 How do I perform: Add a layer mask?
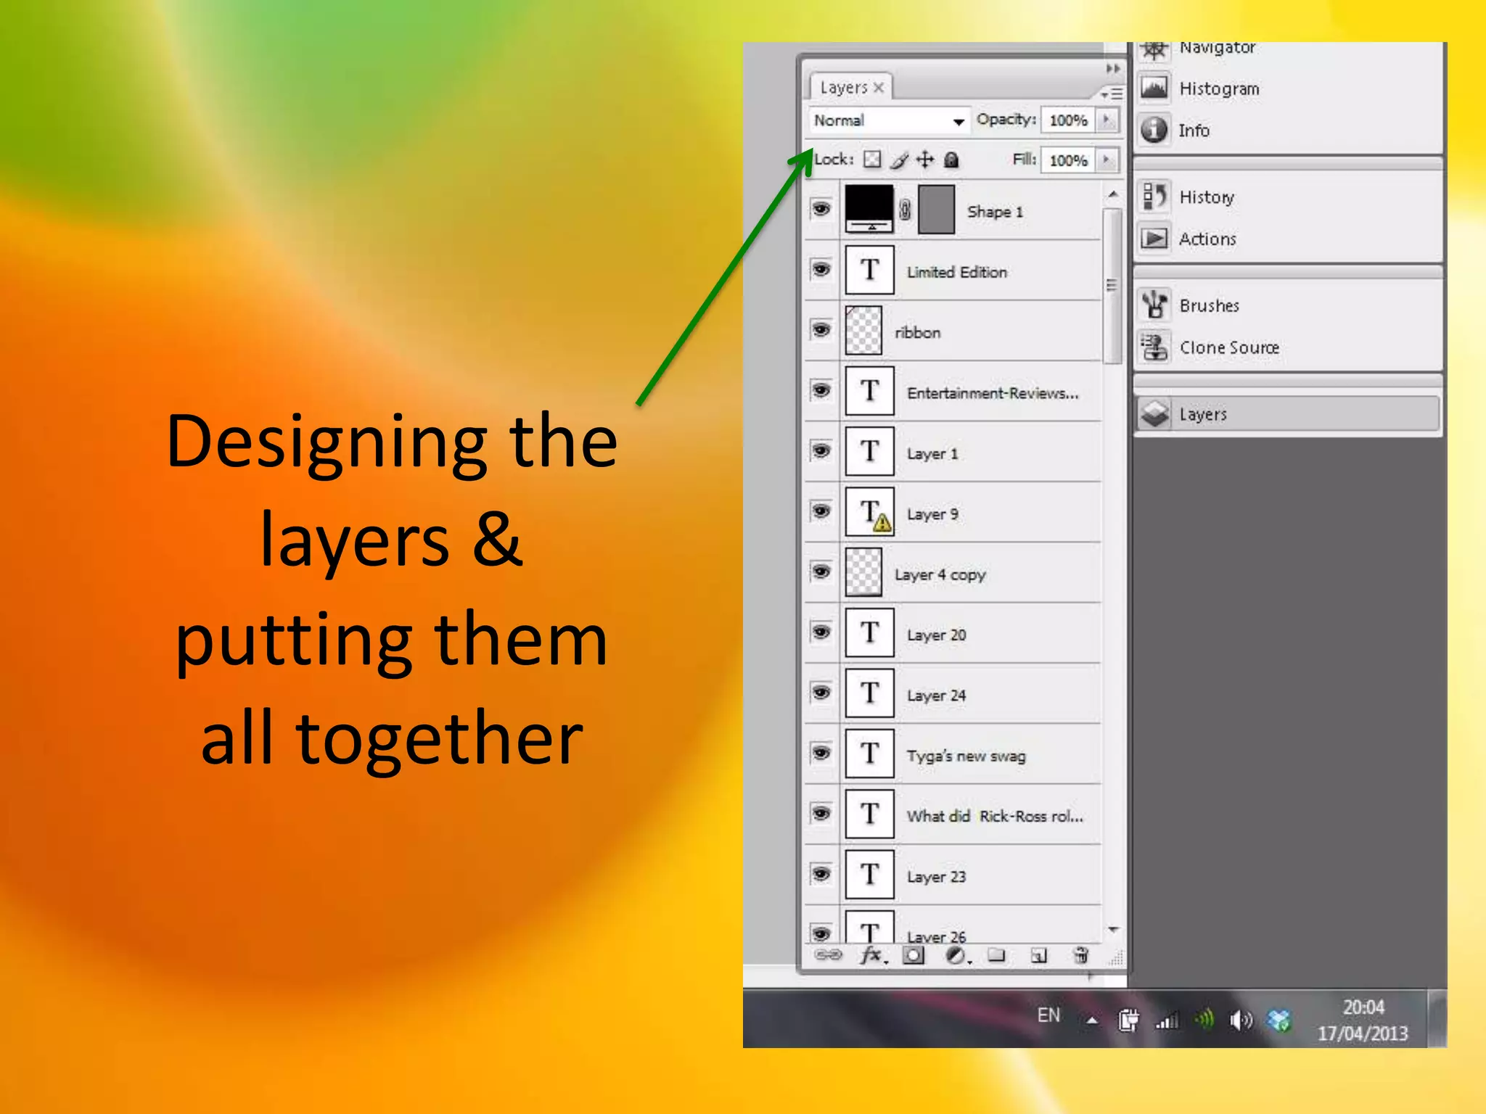click(x=914, y=955)
